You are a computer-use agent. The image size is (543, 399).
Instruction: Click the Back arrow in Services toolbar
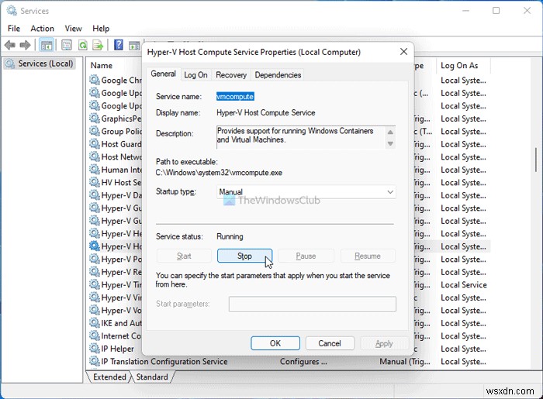pos(9,45)
